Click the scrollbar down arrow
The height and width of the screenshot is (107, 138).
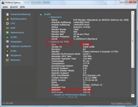pyautogui.click(x=133, y=96)
